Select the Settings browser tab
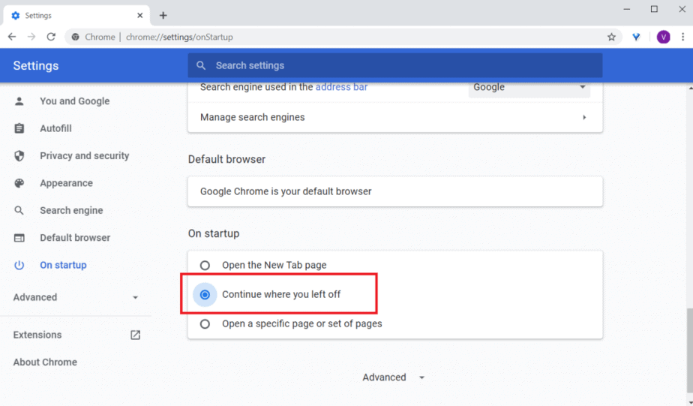The height and width of the screenshot is (406, 693). (x=76, y=16)
